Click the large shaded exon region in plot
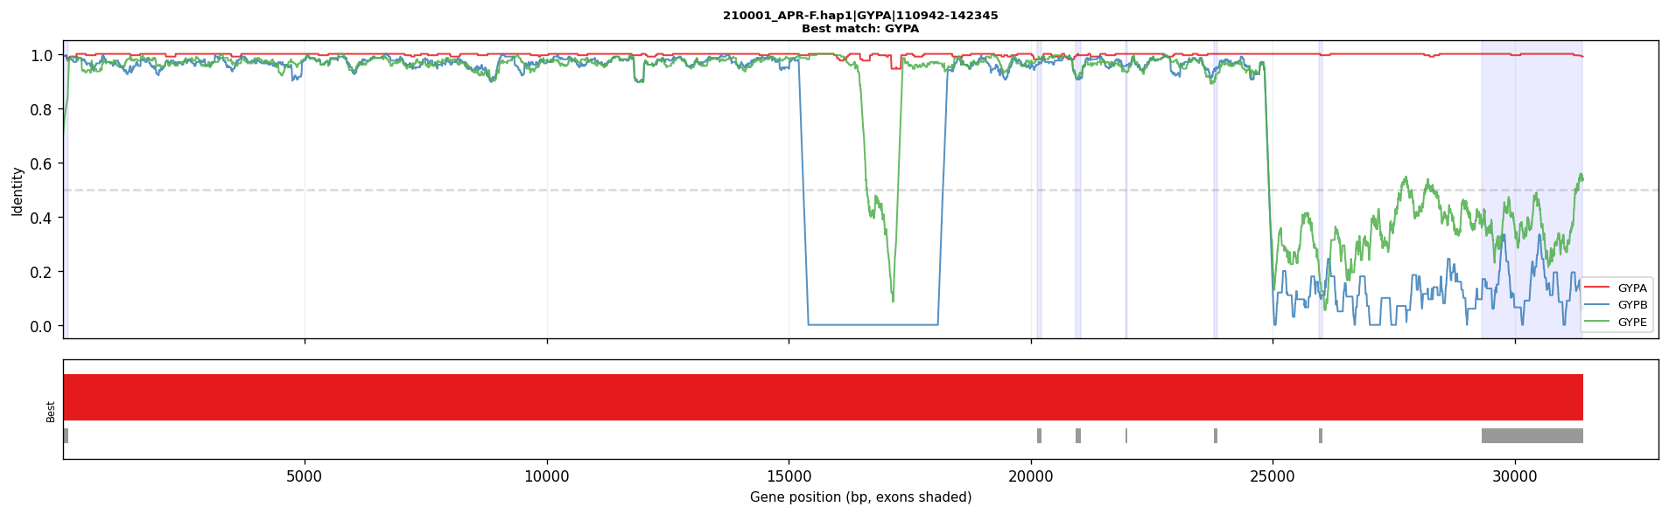The height and width of the screenshot is (514, 1669). click(1532, 189)
